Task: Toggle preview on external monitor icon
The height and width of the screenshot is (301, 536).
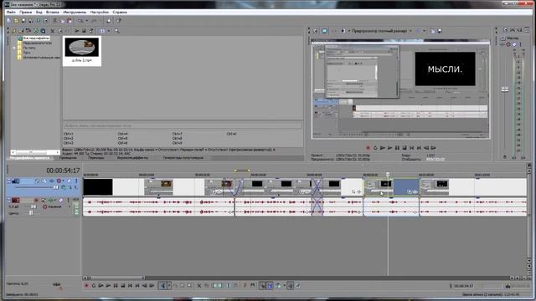Action: click(x=325, y=31)
